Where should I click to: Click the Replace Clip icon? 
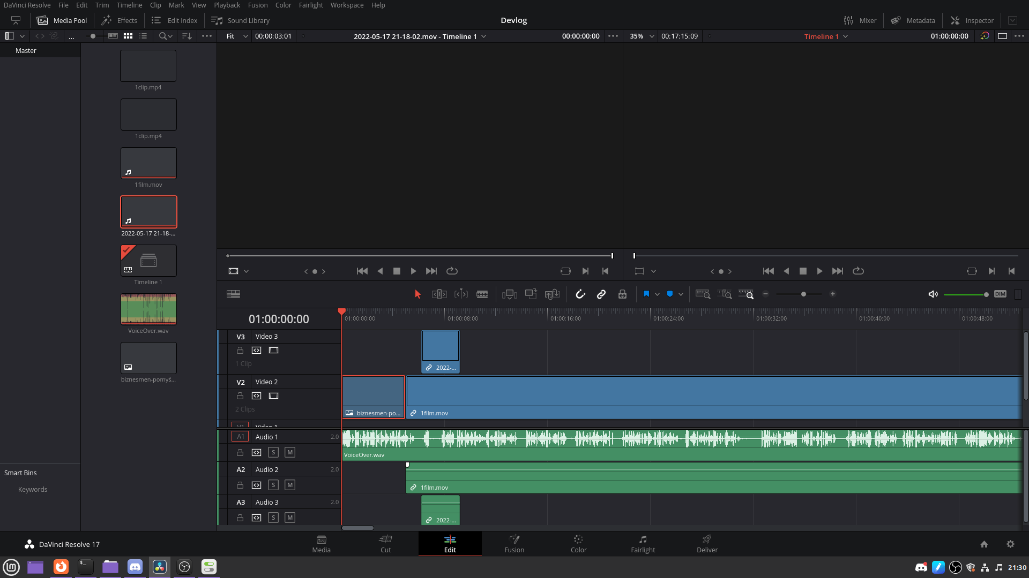[x=552, y=294]
